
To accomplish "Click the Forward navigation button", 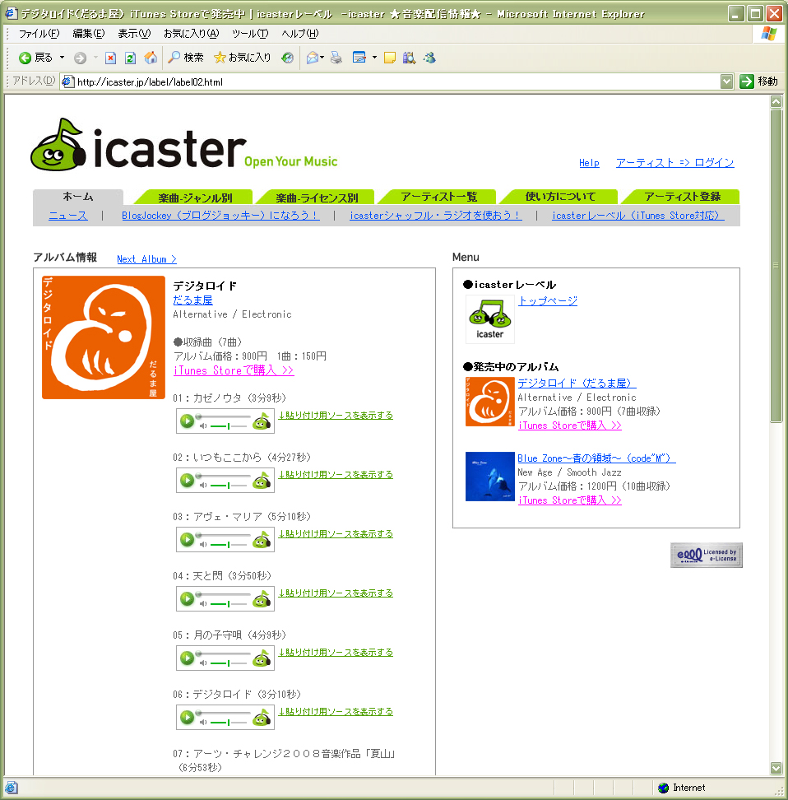I will [80, 58].
